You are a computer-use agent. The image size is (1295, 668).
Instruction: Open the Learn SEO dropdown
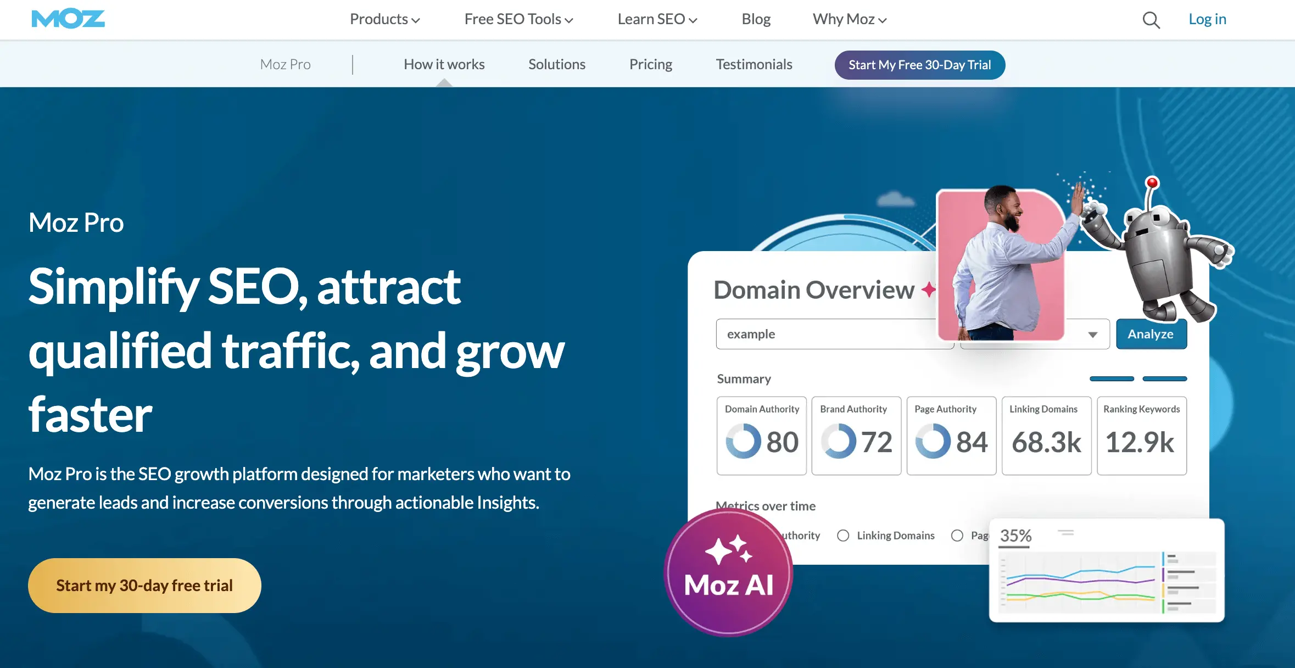pos(657,19)
